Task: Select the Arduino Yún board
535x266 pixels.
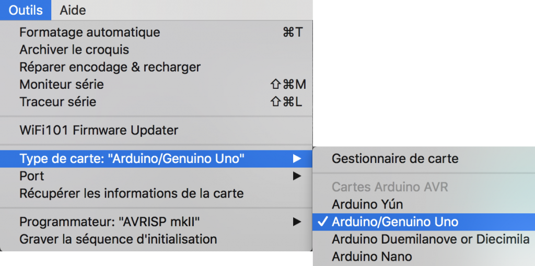Action: [367, 204]
